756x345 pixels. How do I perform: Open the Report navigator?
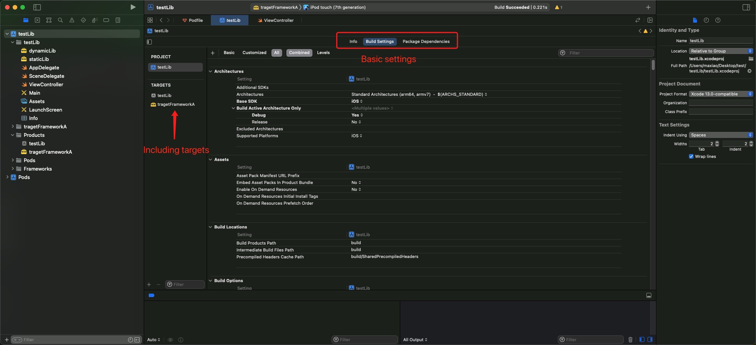click(x=118, y=20)
